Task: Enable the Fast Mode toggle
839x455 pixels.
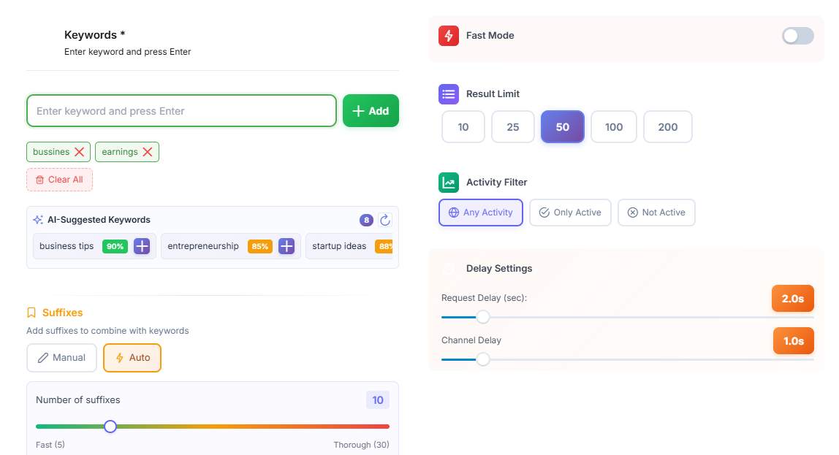Action: tap(797, 35)
